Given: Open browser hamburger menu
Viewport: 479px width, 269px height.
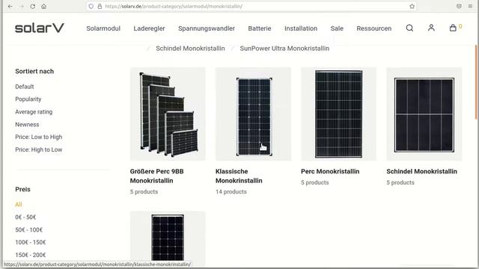Looking at the screenshot, I should [x=470, y=6].
